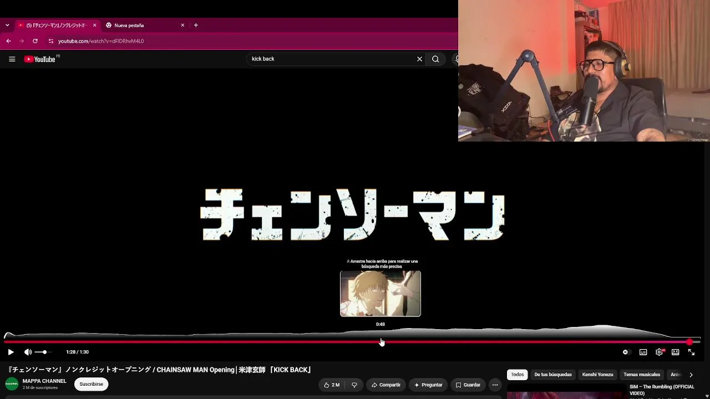This screenshot has height=399, width=710.
Task: Enter fullscreen mode
Action: [x=691, y=352]
